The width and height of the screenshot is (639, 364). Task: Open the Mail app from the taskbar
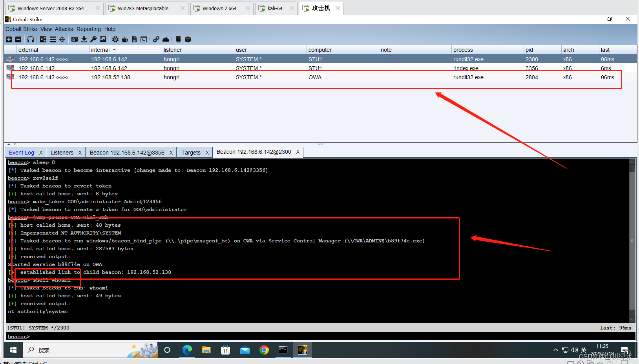point(245,350)
